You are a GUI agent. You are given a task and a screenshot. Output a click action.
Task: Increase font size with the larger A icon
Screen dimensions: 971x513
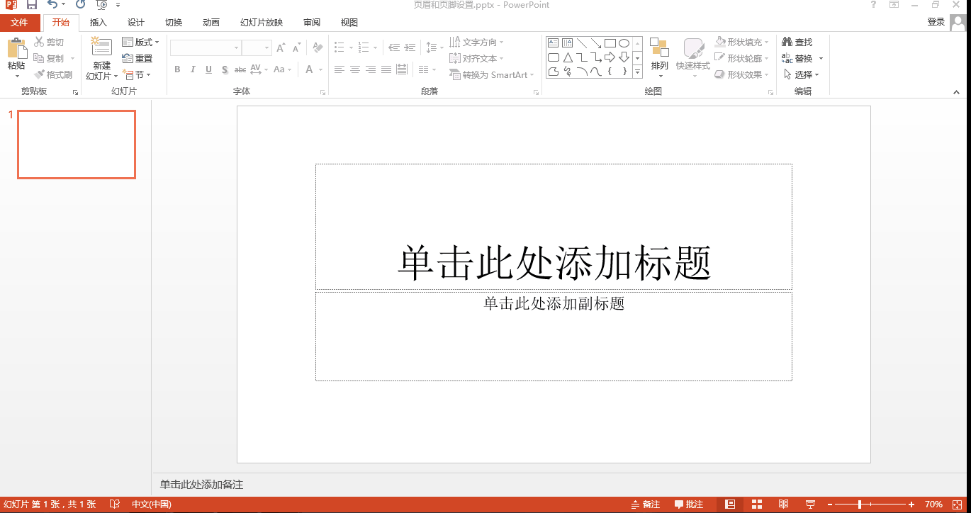point(281,47)
